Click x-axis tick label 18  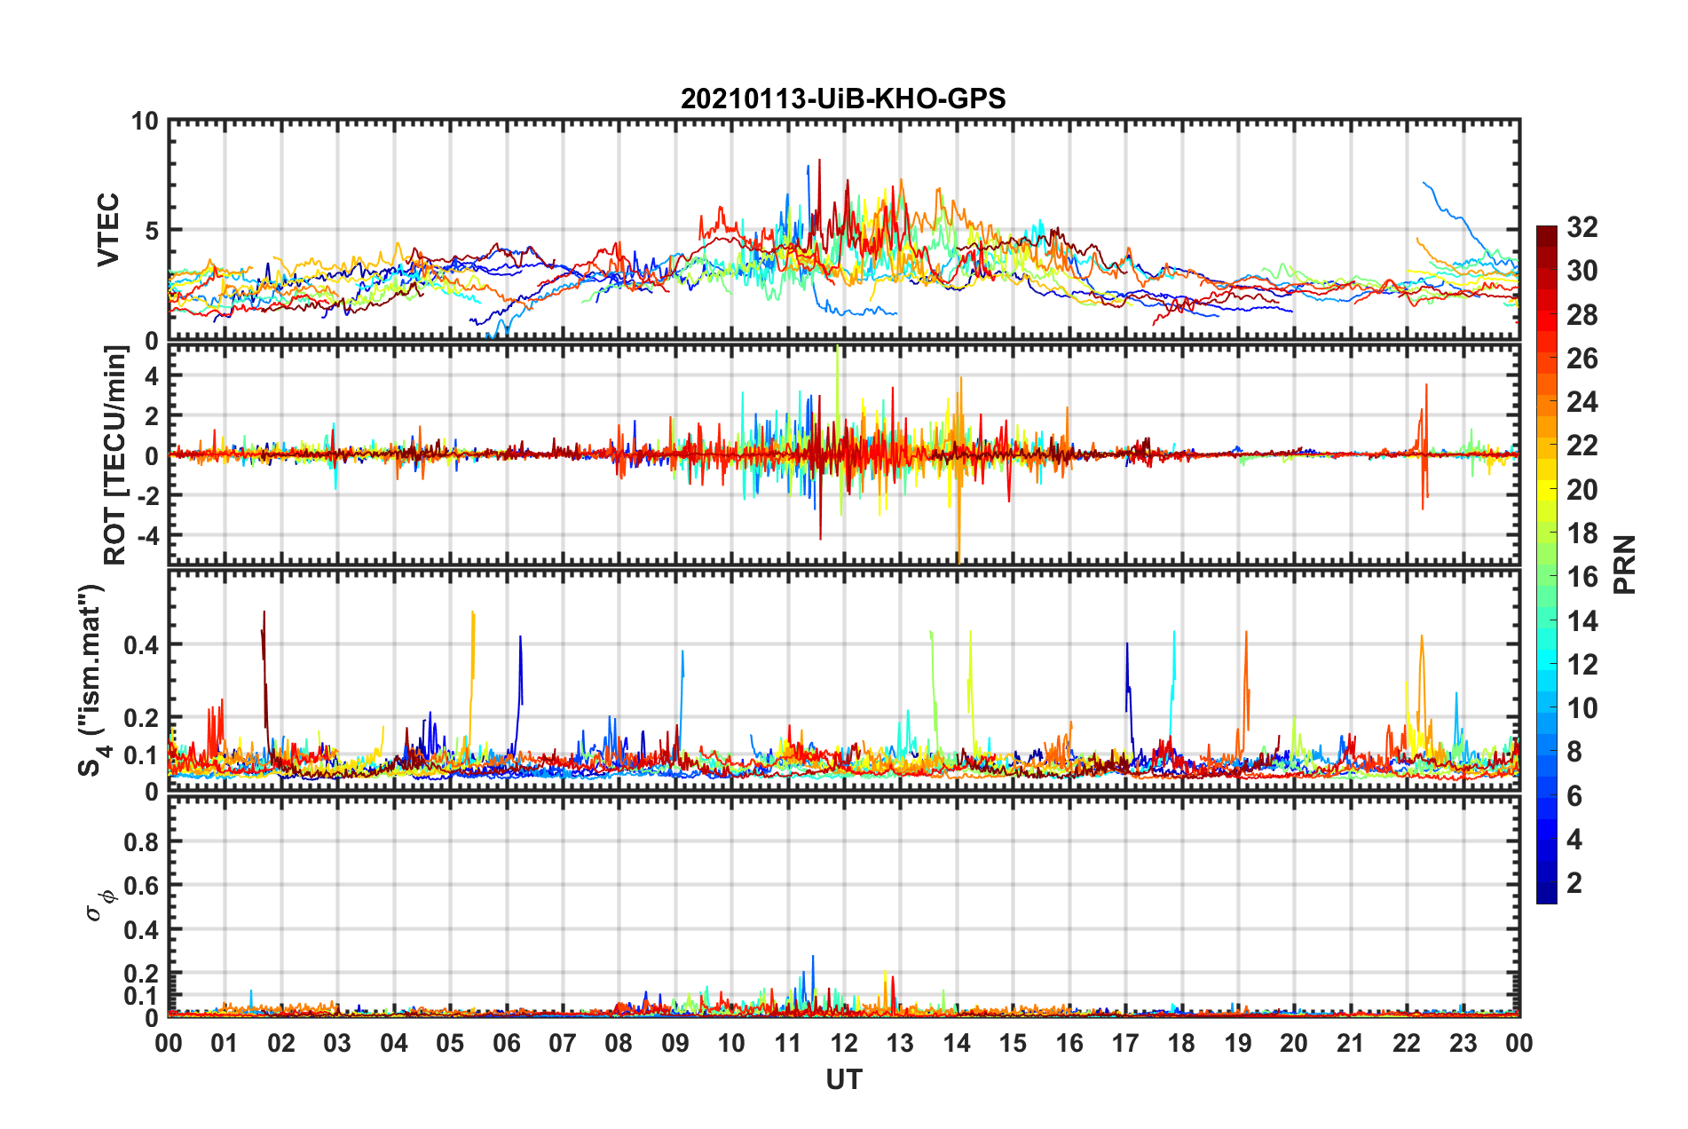(x=1181, y=1043)
